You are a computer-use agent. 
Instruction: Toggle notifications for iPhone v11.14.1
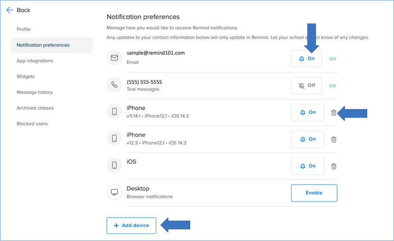tap(307, 112)
